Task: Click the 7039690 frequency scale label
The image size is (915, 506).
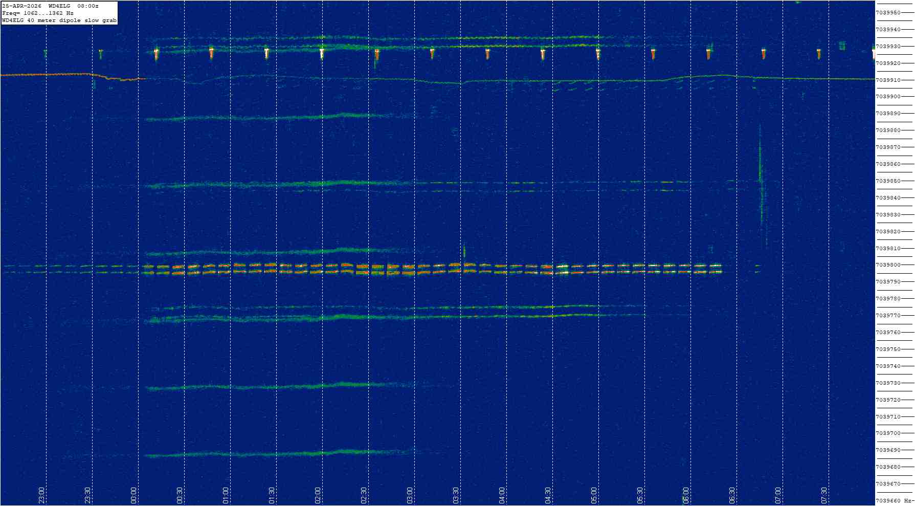Action: [888, 450]
